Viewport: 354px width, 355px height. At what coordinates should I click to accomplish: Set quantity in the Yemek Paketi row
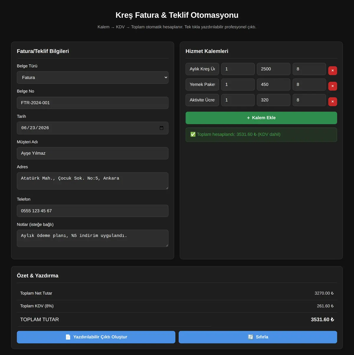coord(238,85)
